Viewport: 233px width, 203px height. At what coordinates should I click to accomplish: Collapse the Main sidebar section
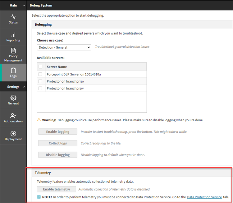(x=24, y=5)
